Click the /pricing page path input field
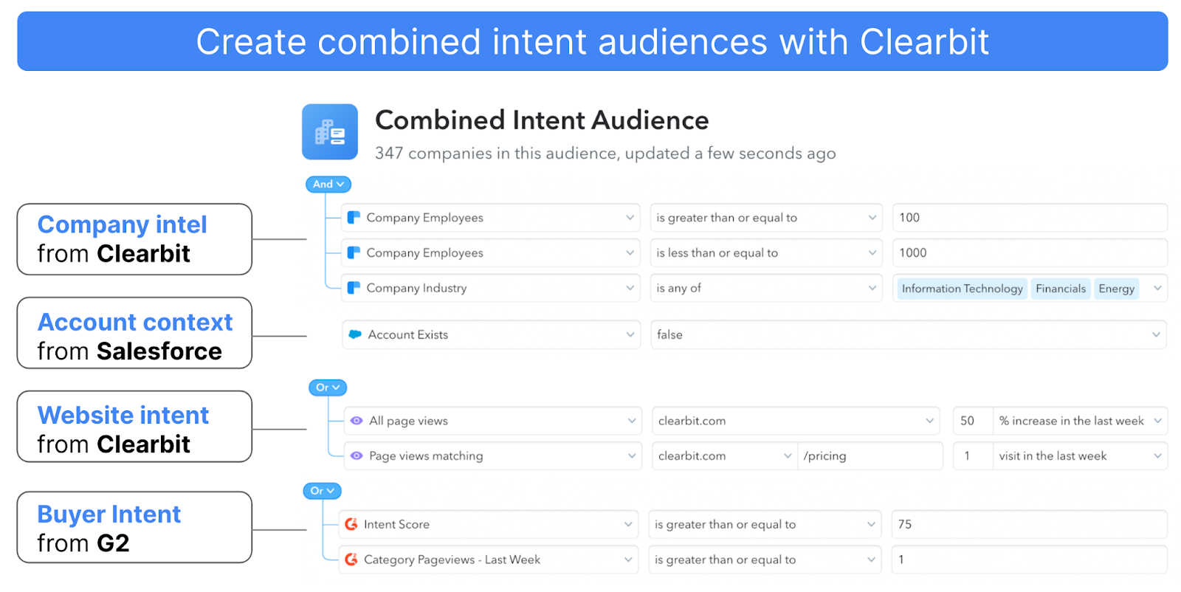Image resolution: width=1181 pixels, height=592 pixels. point(870,455)
